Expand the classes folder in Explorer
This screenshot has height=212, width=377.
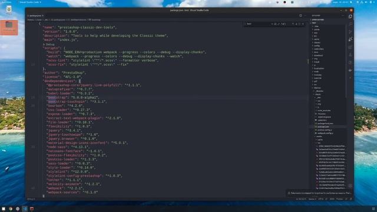[x=317, y=42]
